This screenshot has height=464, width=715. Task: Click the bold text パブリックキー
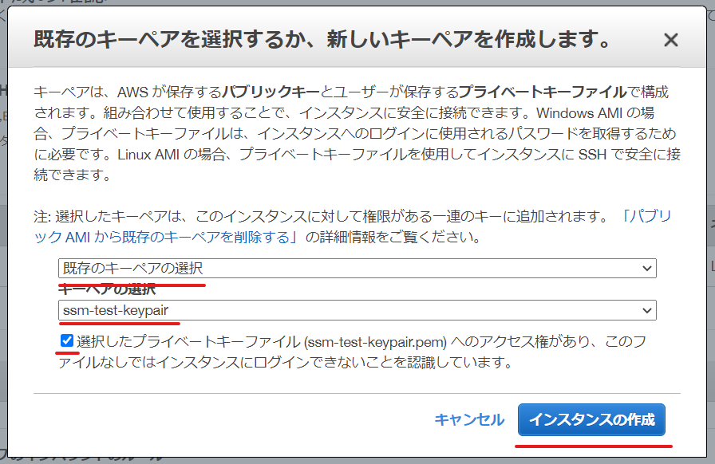point(271,92)
